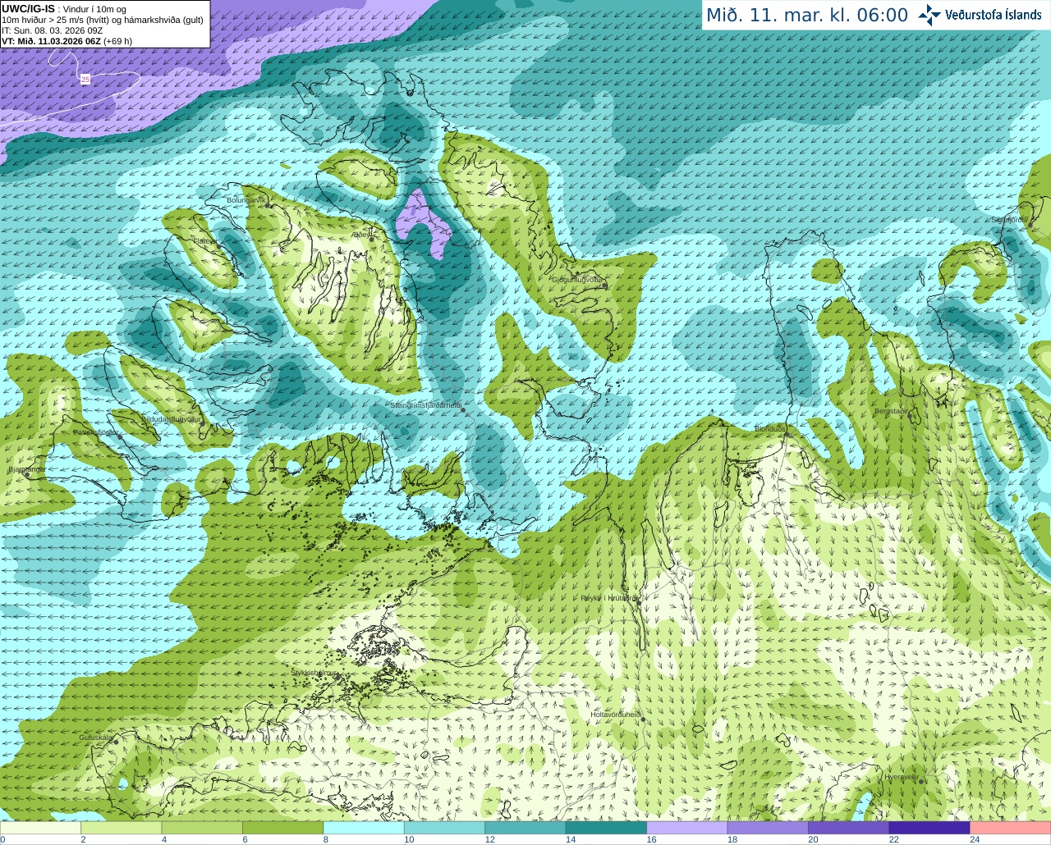Screen dimensions: 1051x845
Task: Select the Bjargtangar station marker
Action: [27, 474]
